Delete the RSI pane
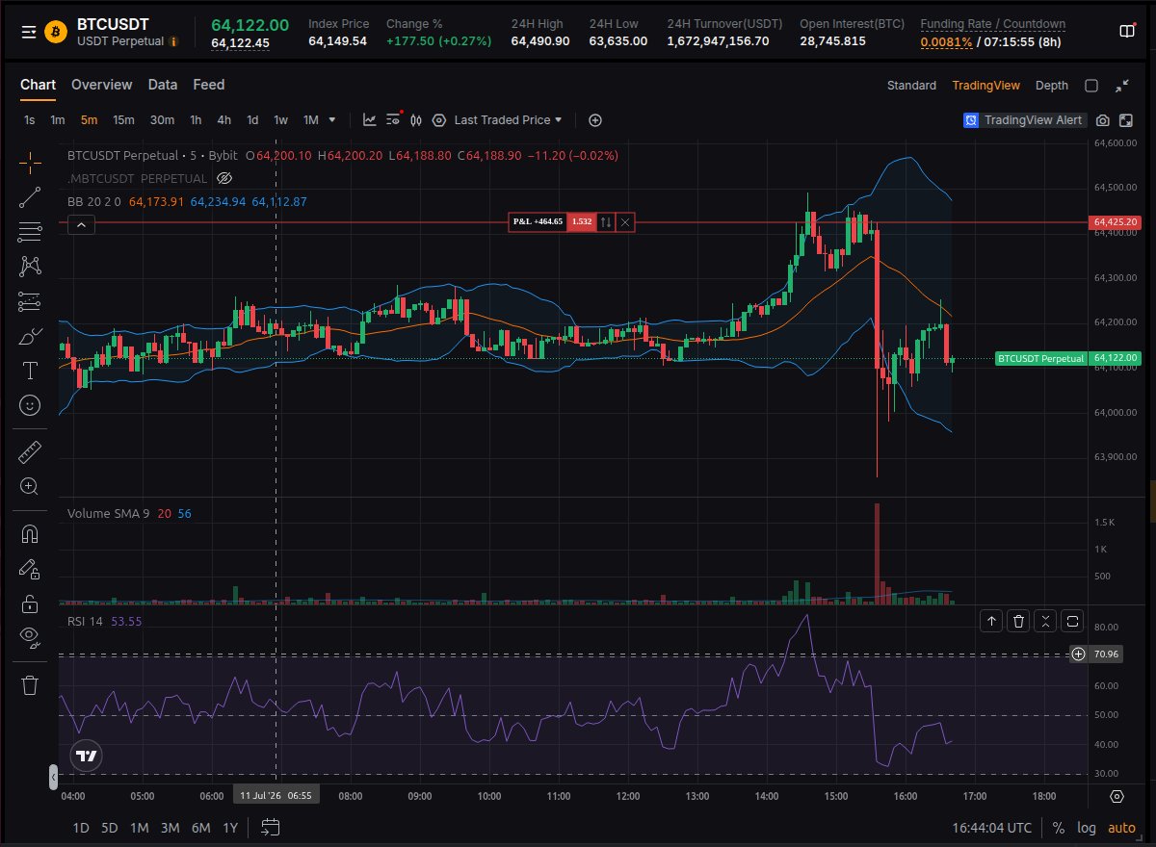The image size is (1156, 847). click(x=1018, y=622)
